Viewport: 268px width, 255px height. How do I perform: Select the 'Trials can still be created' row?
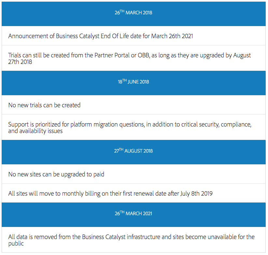(x=134, y=58)
